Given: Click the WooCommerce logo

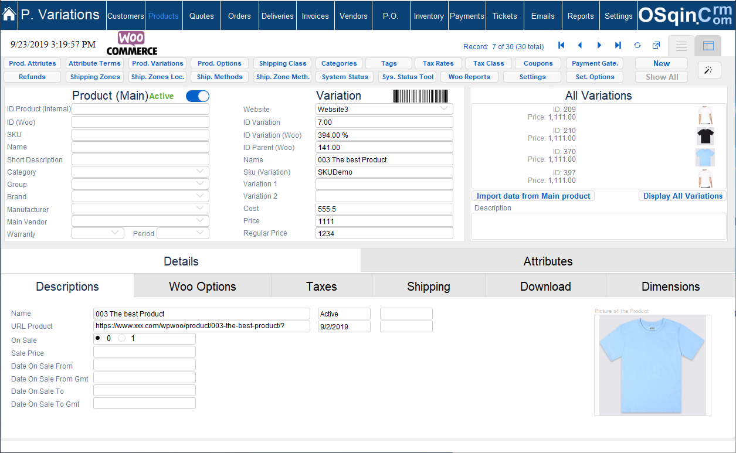Looking at the screenshot, I should coord(132,43).
